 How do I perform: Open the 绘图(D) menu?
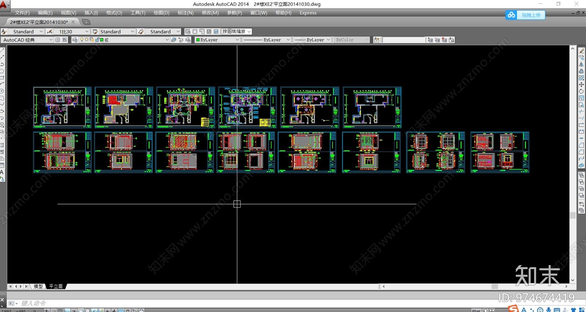[x=162, y=13]
